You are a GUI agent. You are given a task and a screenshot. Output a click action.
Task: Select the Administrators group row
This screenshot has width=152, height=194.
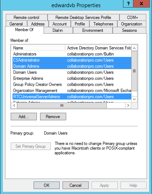coord(72,54)
